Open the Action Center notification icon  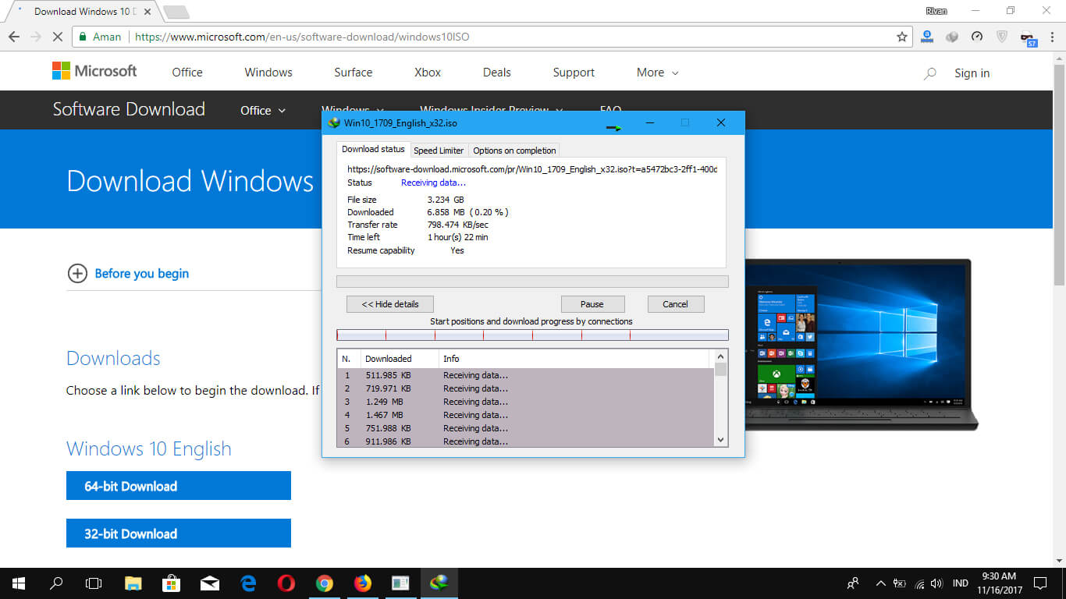1040,583
